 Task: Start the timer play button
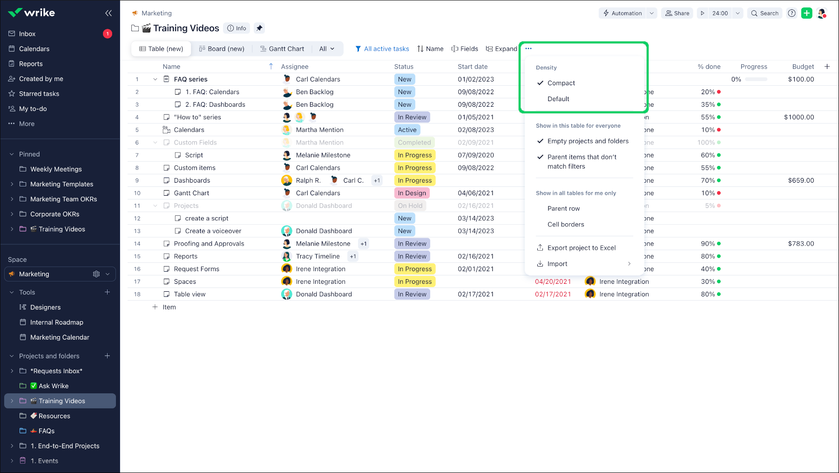pos(703,13)
